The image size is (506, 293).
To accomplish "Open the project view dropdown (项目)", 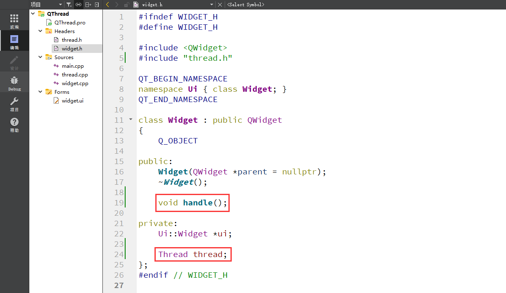I will tap(46, 5).
